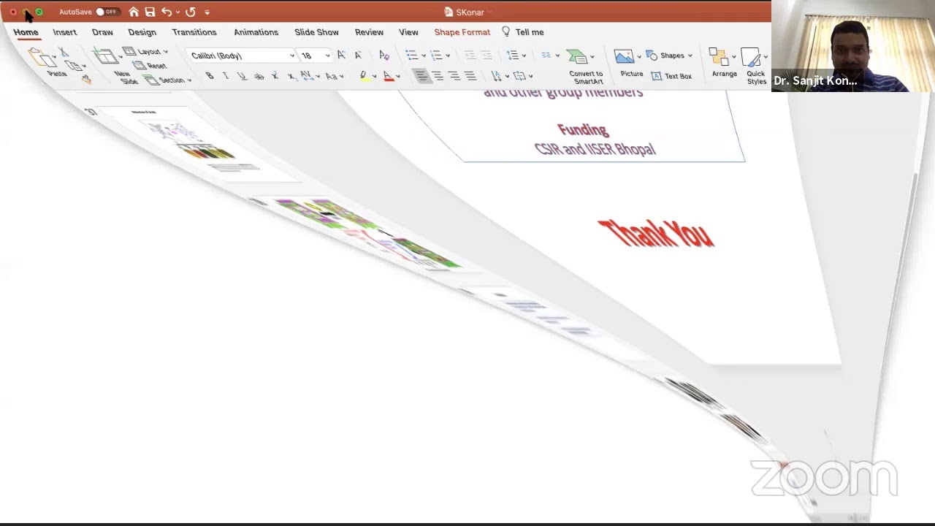Toggle subscript formatting
This screenshot has height=526, width=935.
[x=291, y=76]
